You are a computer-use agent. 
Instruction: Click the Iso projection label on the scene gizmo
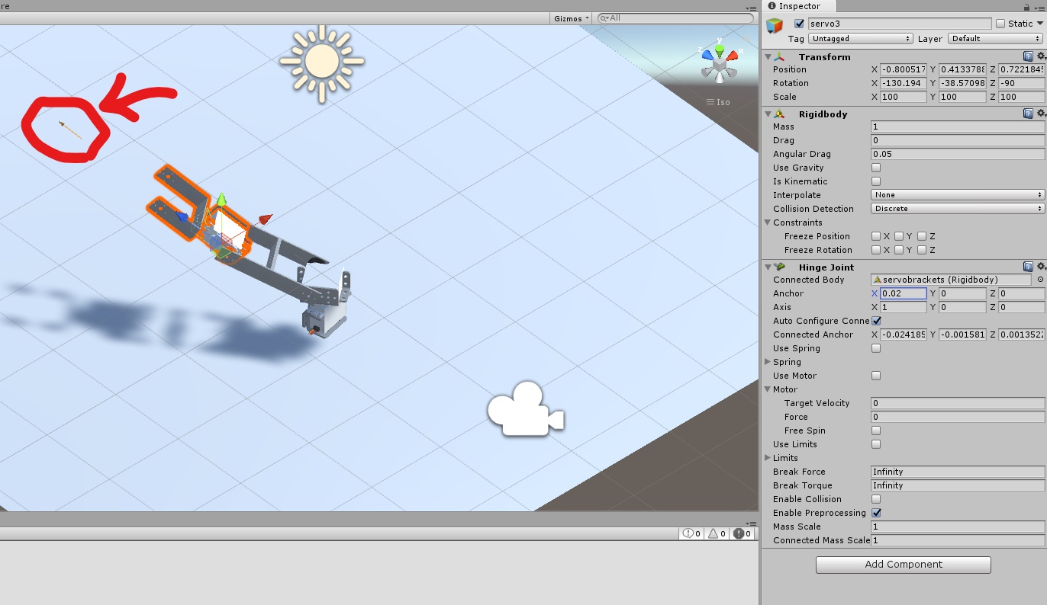(x=722, y=101)
